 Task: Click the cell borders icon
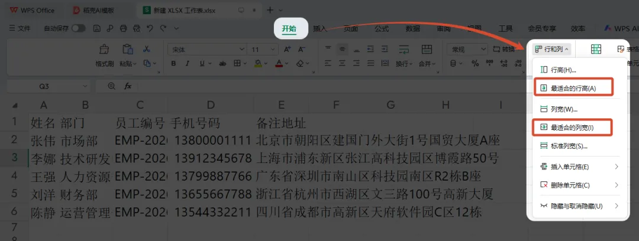point(237,64)
